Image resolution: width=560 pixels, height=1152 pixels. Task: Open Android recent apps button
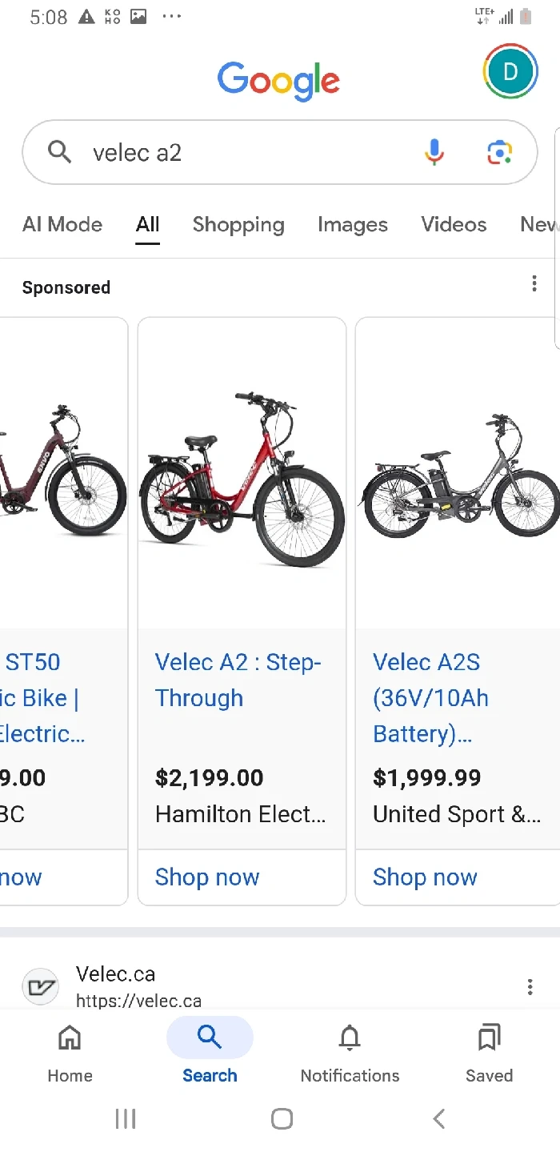[x=126, y=1118]
